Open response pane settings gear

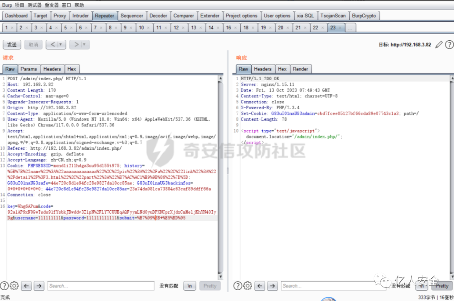point(248,285)
